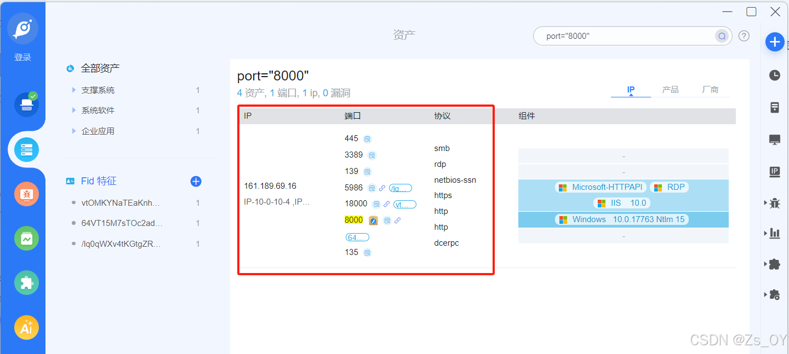View banner details for port 139
The height and width of the screenshot is (354, 789).
click(368, 172)
